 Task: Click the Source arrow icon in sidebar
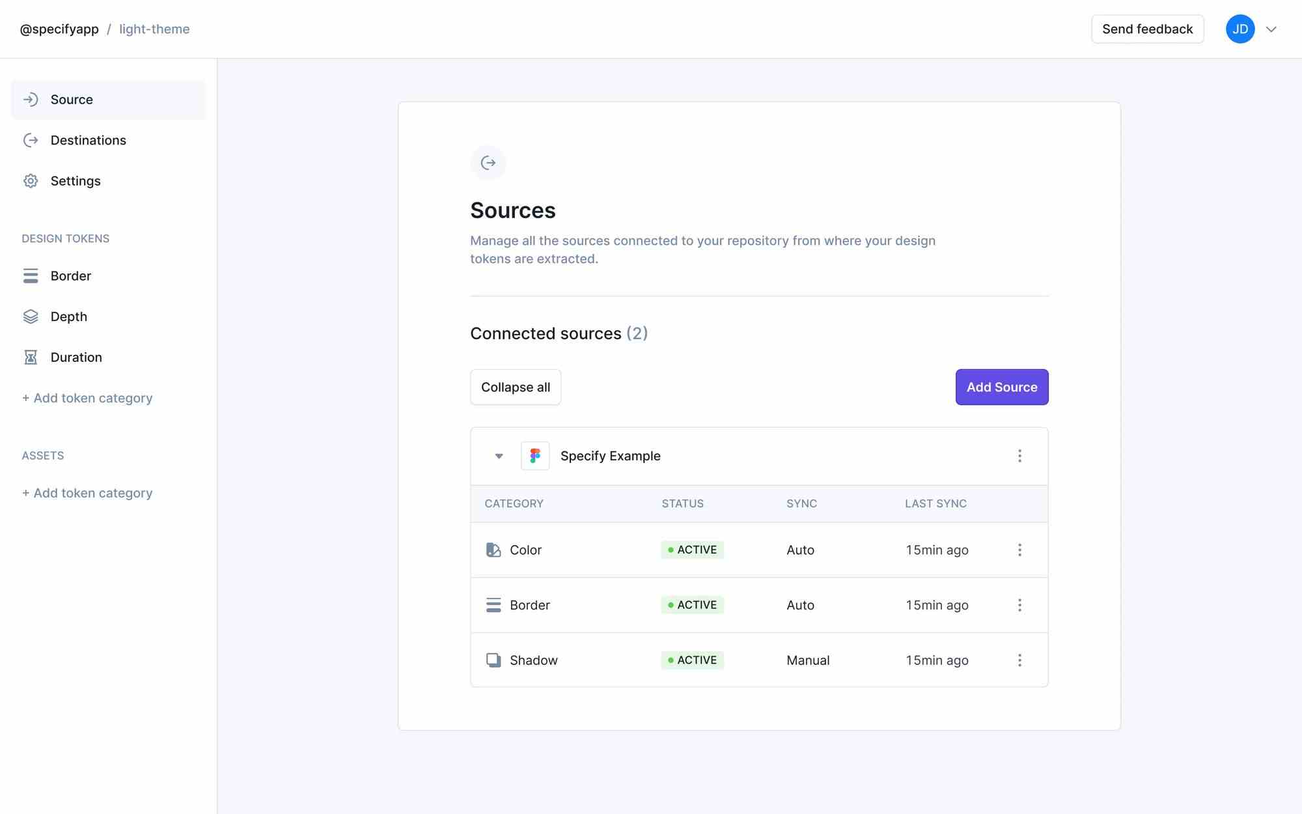point(31,100)
